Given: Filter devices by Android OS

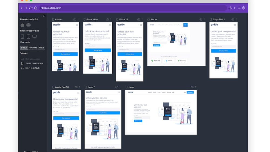Looking at the screenshot, I should 28,25.
